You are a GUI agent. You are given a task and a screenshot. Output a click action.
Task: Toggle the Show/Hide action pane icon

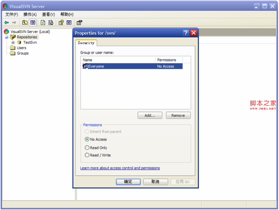tap(69, 23)
